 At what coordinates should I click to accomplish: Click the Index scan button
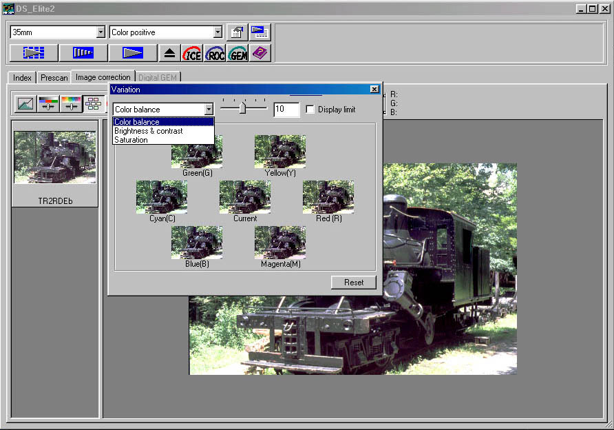(x=33, y=53)
